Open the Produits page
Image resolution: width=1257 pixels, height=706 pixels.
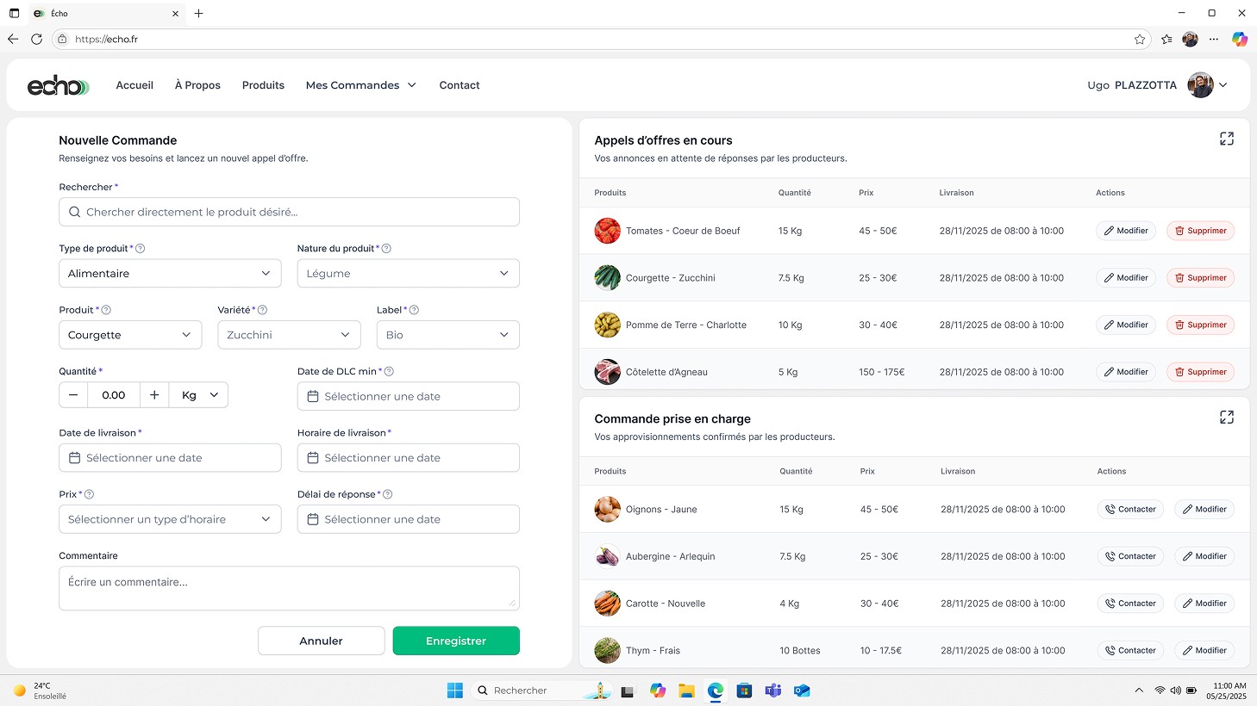(263, 85)
